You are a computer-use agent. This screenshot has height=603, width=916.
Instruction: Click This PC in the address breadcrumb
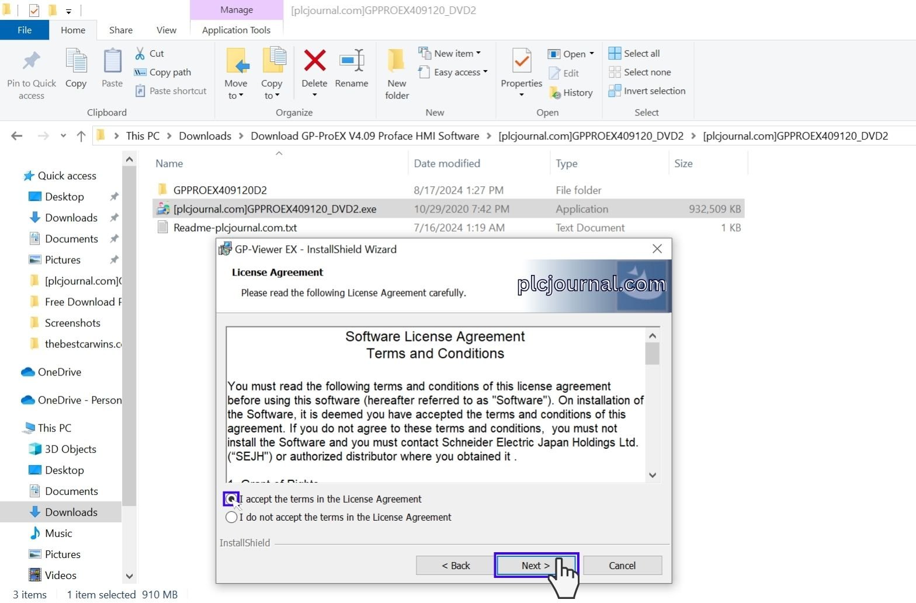[143, 136]
